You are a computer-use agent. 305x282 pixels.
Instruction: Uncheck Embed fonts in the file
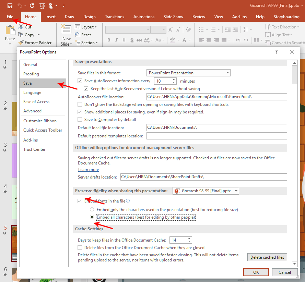[80, 201]
